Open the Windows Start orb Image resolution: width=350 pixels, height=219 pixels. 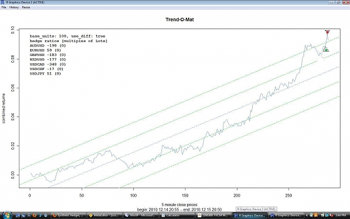coord(7,215)
